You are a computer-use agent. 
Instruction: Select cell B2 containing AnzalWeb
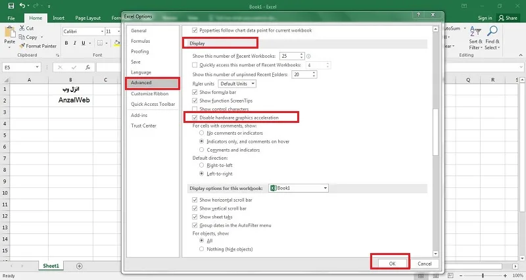point(71,101)
